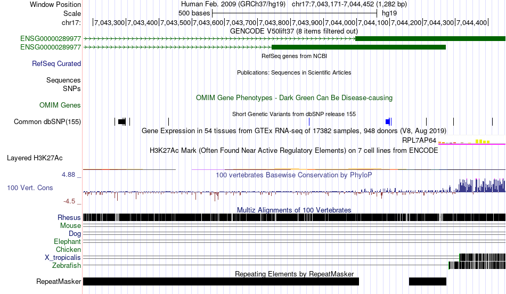Viewport: 506px width, 294px height.
Task: Click the green exon block ending before 7,044,300
Action: pyautogui.click(x=358, y=47)
